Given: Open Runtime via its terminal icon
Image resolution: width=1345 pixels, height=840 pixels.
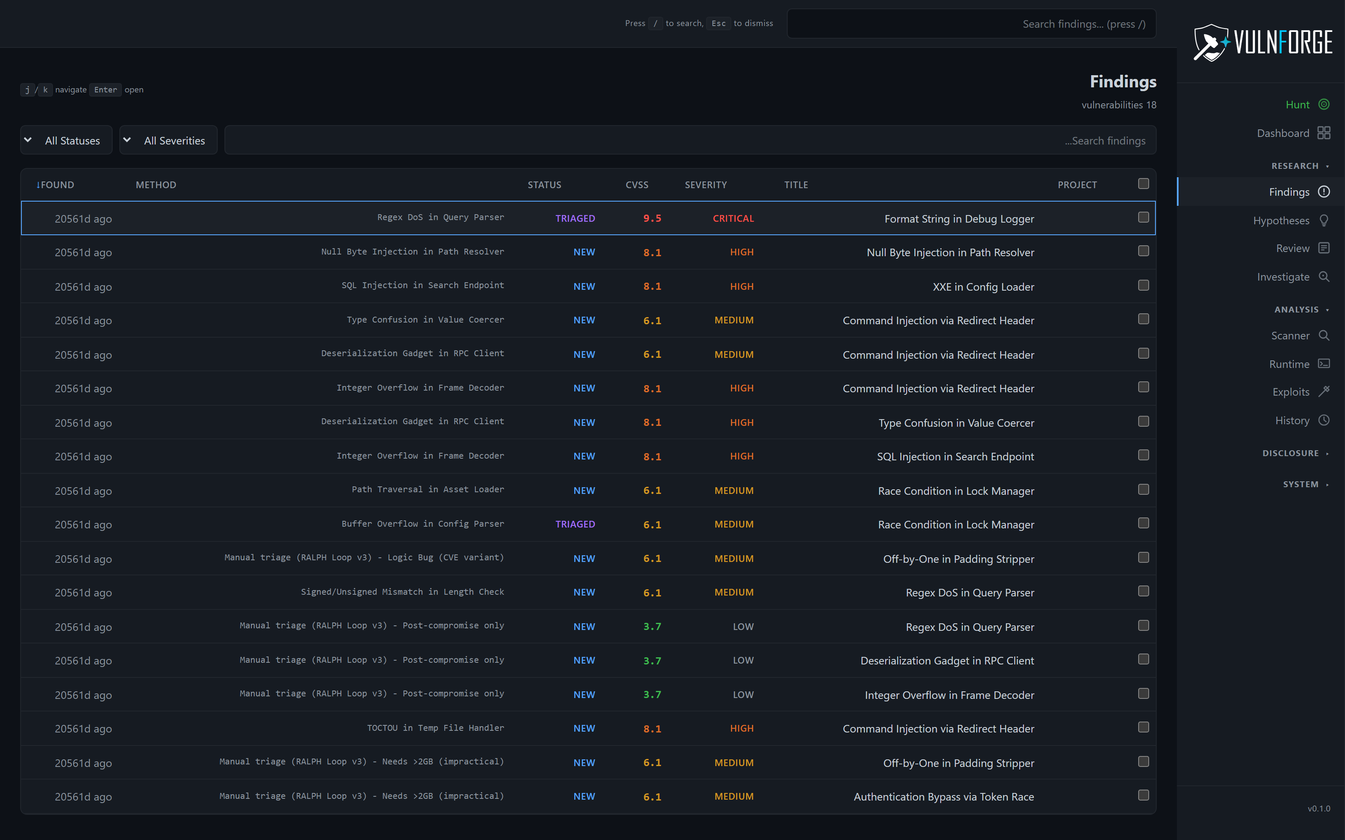Looking at the screenshot, I should (1324, 364).
